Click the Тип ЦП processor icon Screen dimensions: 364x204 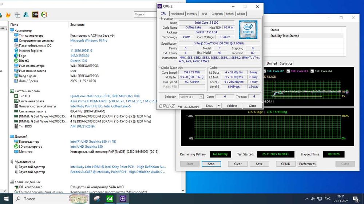coord(16,96)
